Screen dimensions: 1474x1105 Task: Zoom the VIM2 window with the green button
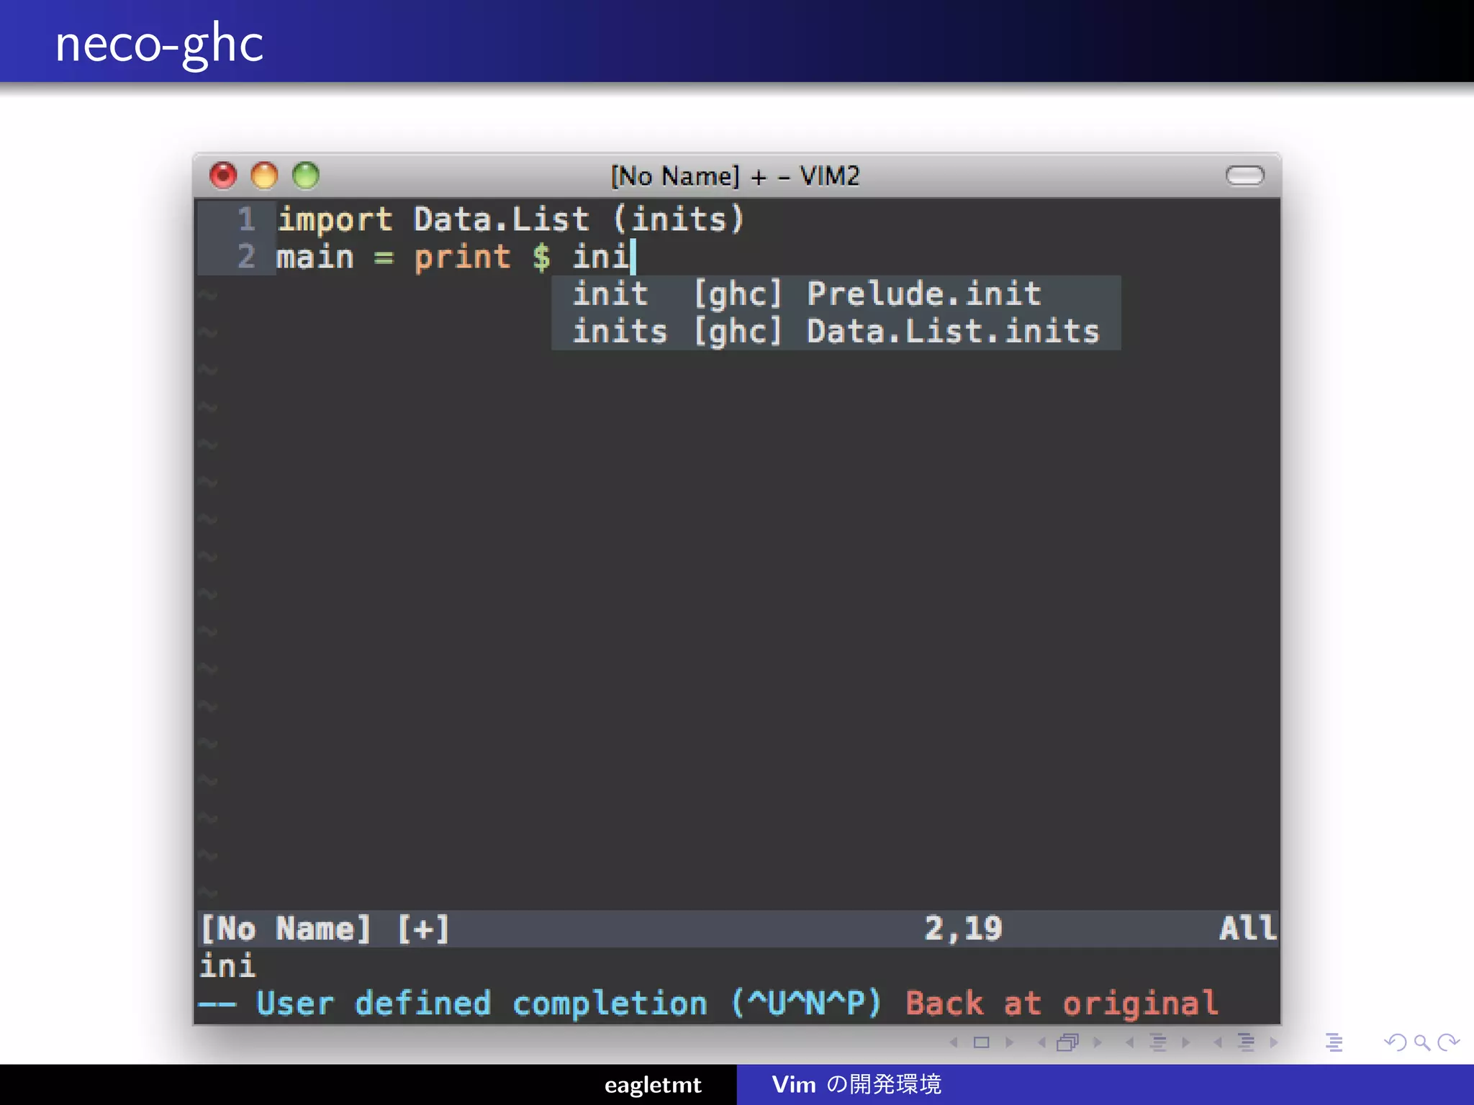306,176
